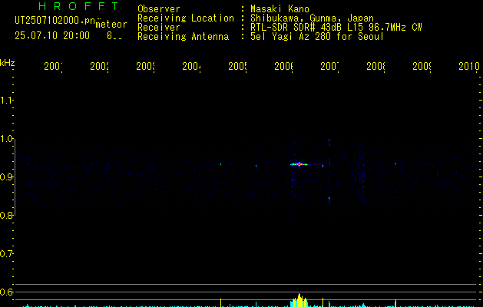Image resolution: width=483 pixels, height=307 pixels.
Task: Click the 0.8 frequency axis label
Action: 6,215
